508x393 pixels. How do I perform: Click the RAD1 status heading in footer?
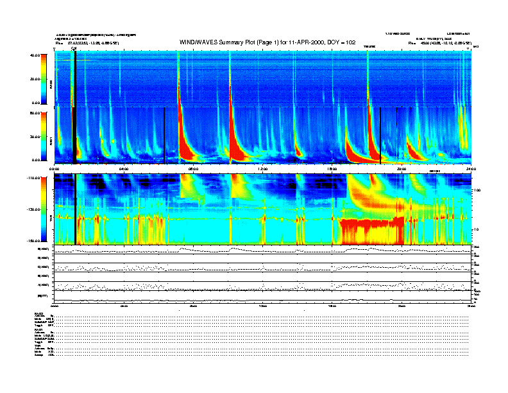[x=38, y=329]
